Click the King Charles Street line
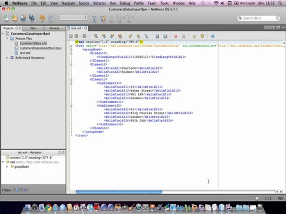The height and width of the screenshot is (214, 286). click(x=148, y=113)
